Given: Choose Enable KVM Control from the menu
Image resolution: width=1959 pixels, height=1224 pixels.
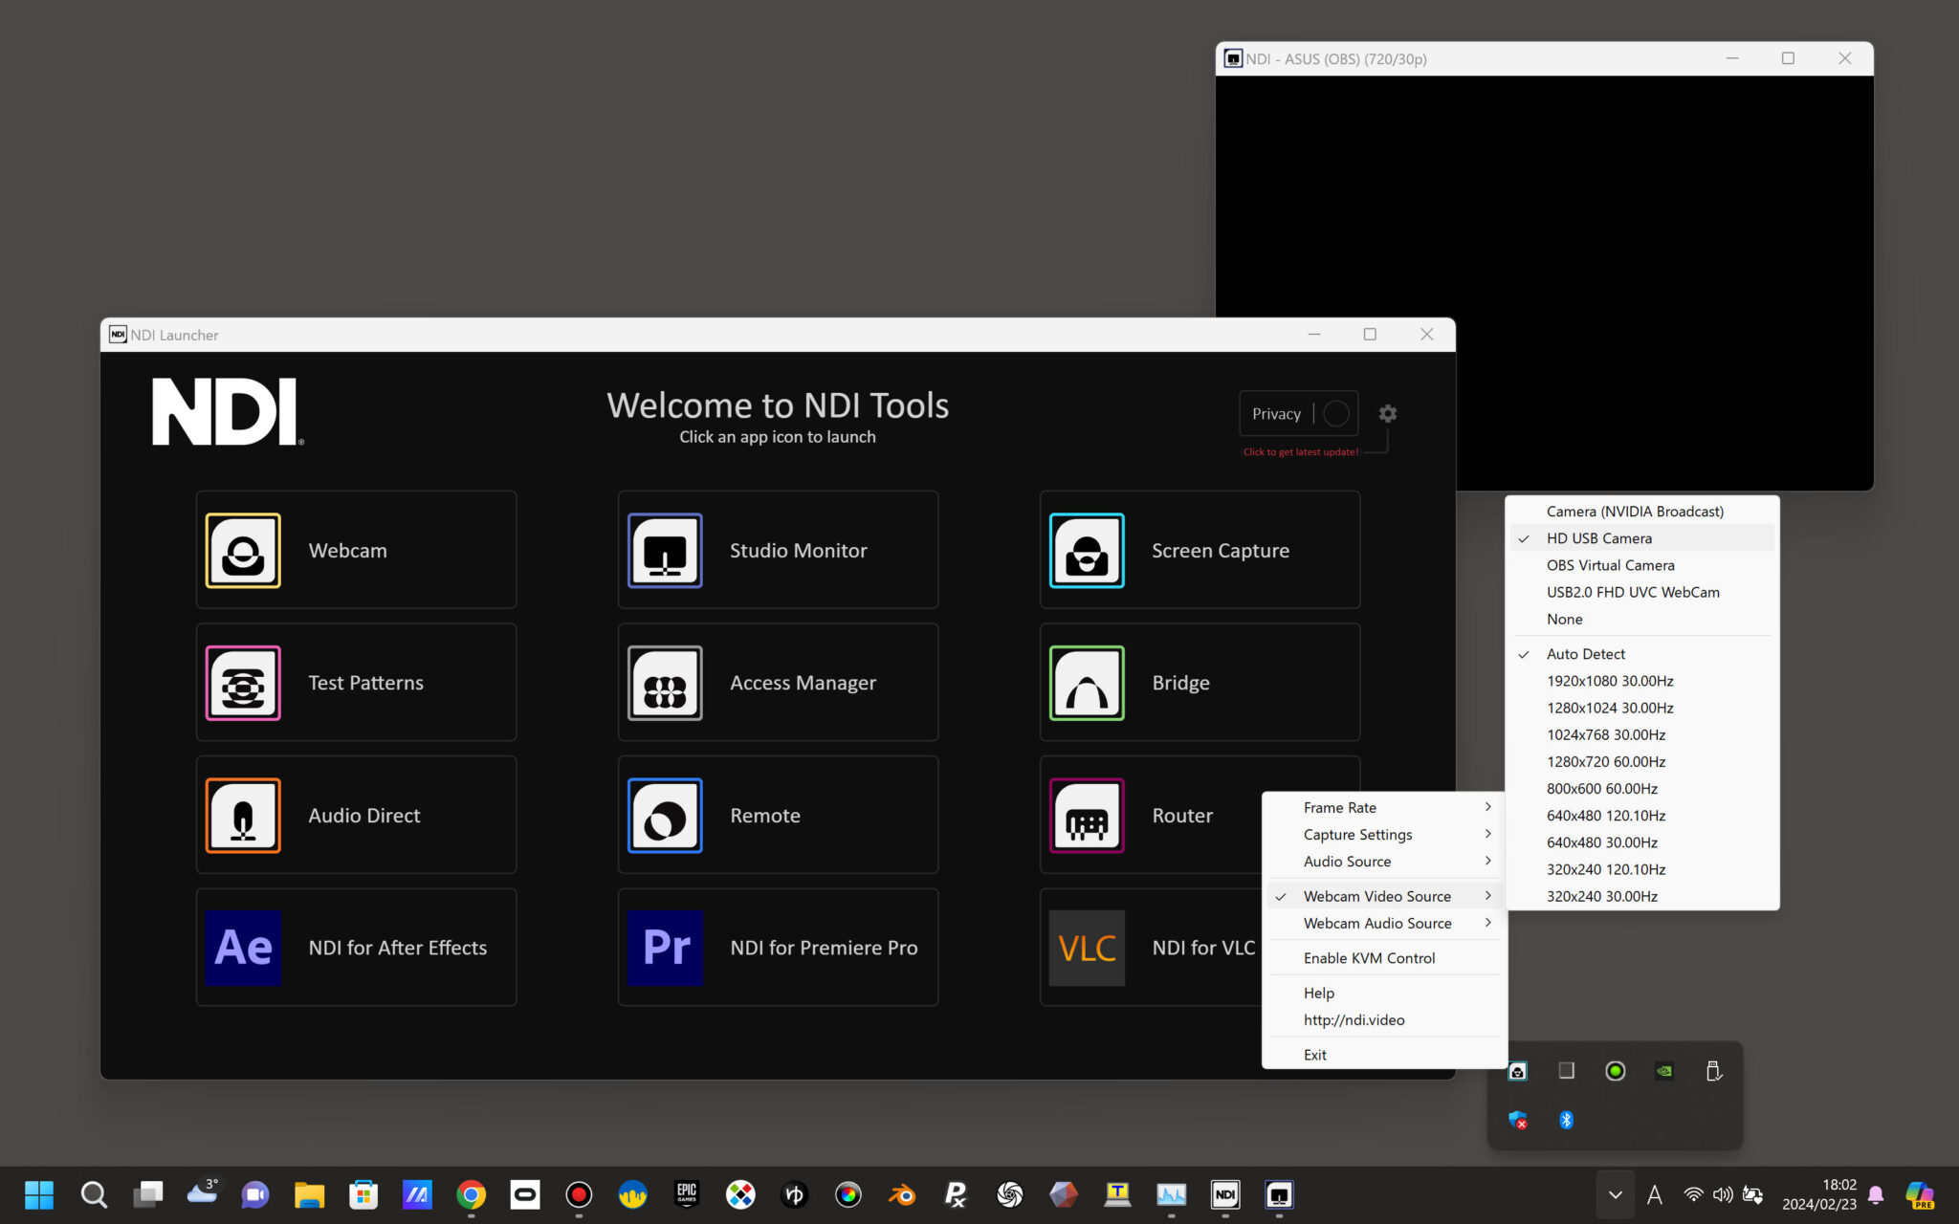Looking at the screenshot, I should (x=1369, y=957).
